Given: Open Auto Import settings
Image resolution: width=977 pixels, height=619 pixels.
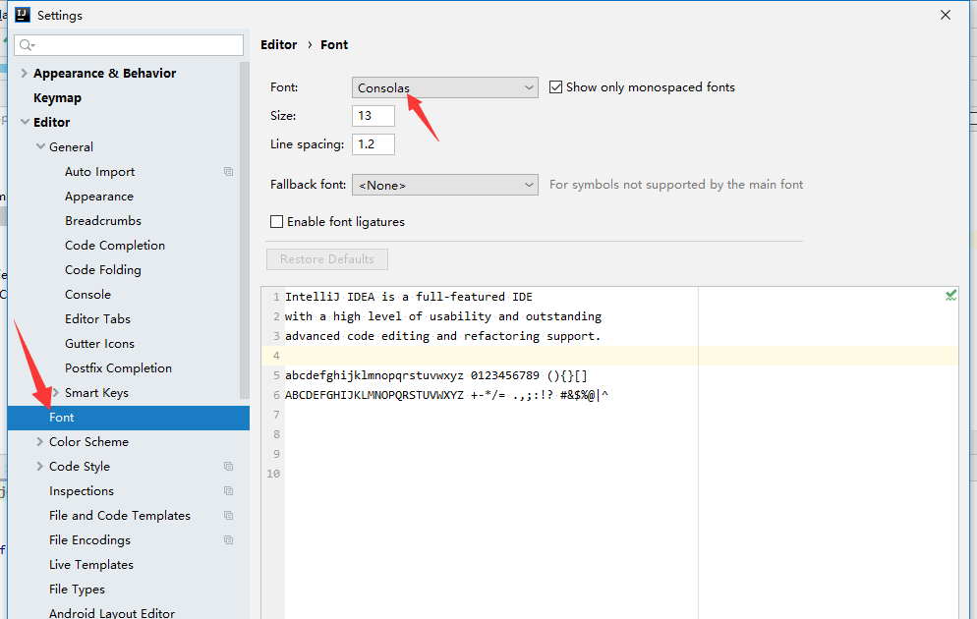Looking at the screenshot, I should point(99,172).
